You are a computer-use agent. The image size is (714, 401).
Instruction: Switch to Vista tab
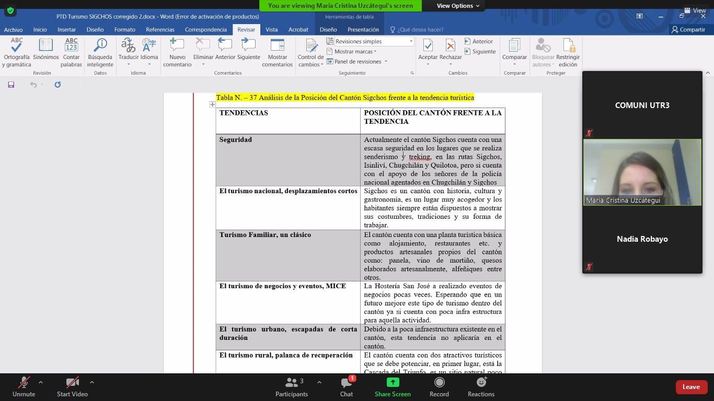[272, 30]
